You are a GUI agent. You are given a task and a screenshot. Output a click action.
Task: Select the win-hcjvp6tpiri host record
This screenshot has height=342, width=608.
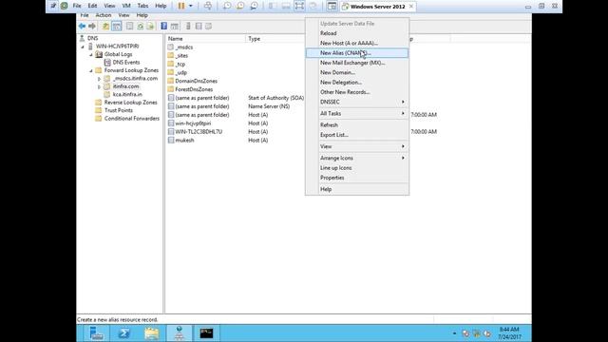pyautogui.click(x=193, y=123)
